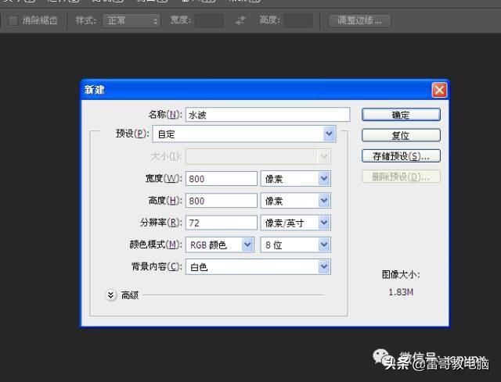Click the 复位 button
Screen dimensions: 501x382
401,135
